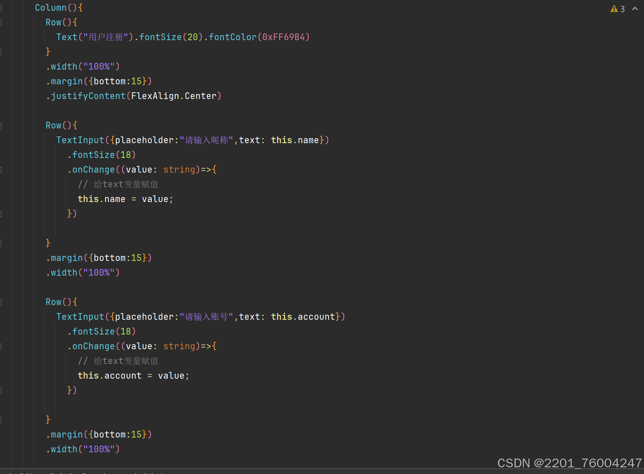
Task: Fold the Row with 请输入账号 TextInput
Action: tap(1, 302)
